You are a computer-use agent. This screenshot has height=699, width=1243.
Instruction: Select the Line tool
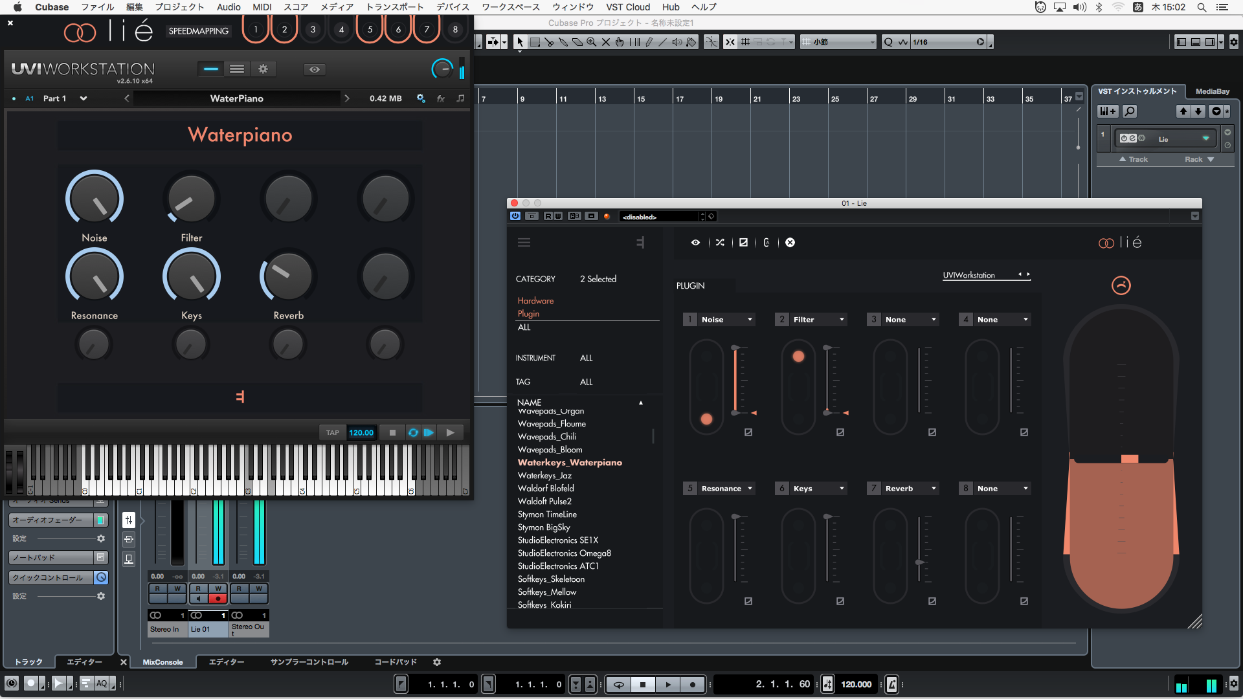click(x=663, y=42)
